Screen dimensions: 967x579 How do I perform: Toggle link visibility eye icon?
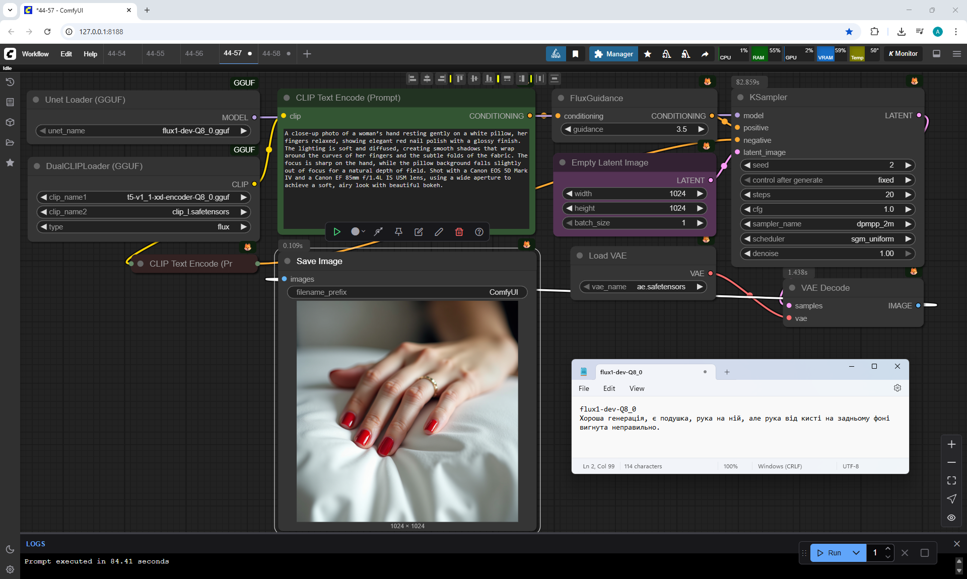pyautogui.click(x=951, y=517)
